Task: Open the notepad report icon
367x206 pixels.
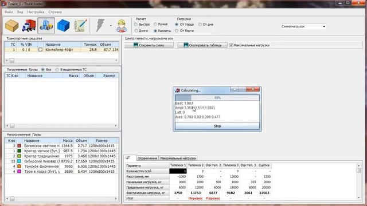Action: tap(80, 26)
